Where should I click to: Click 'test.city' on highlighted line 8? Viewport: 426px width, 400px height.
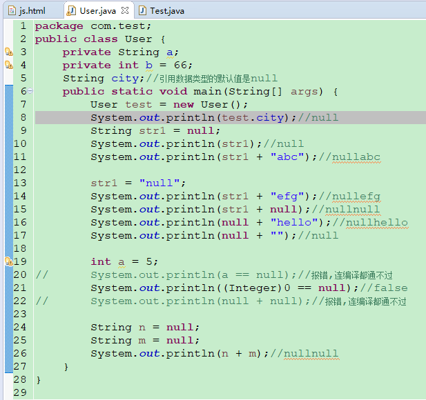(x=253, y=118)
